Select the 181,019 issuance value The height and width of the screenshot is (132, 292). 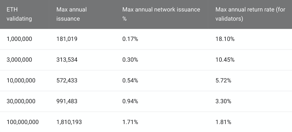(67, 39)
